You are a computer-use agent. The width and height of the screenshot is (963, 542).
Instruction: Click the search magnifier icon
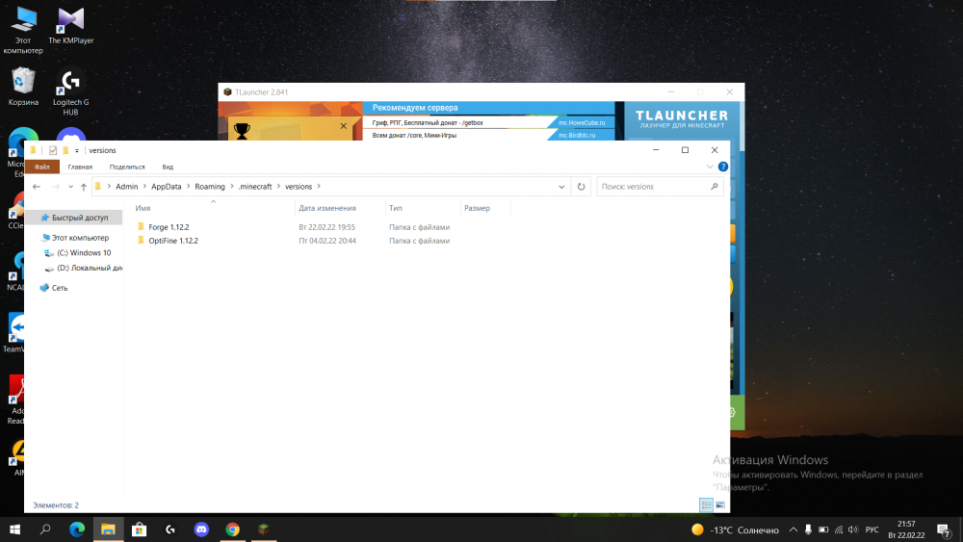tap(715, 187)
